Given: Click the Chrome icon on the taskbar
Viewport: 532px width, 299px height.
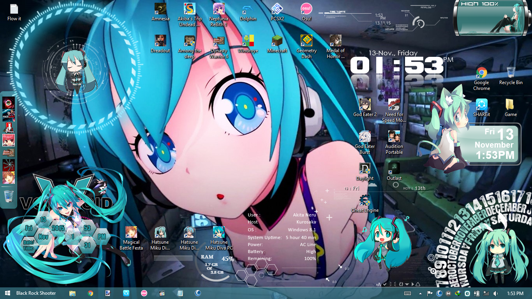Looking at the screenshot, I should pos(90,293).
